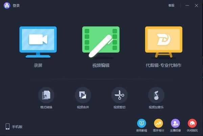Click the phone icon for 手机版
203x136 pixels.
click(7, 127)
